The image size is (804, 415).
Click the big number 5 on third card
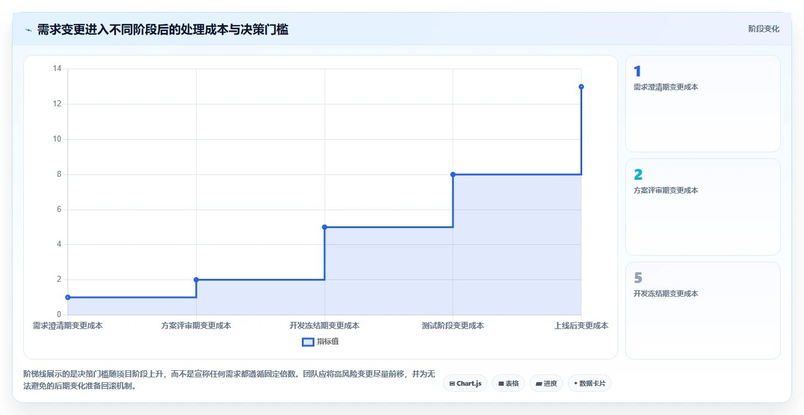coord(638,278)
